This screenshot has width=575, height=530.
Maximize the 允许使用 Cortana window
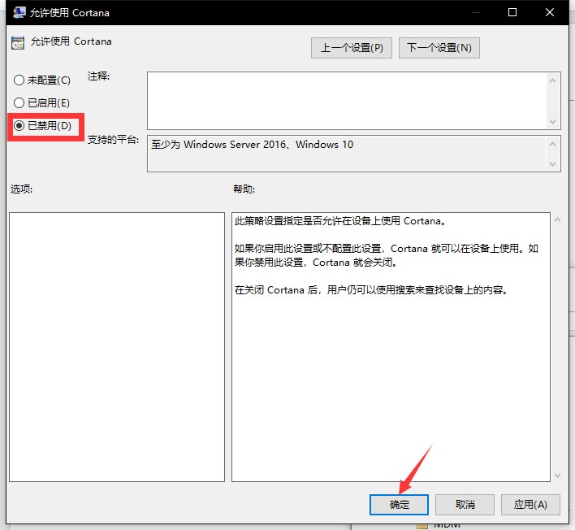[x=512, y=13]
